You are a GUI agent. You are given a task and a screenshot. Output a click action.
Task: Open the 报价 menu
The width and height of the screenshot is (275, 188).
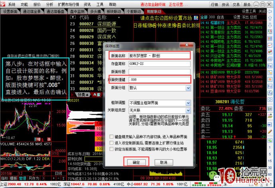[37, 4]
